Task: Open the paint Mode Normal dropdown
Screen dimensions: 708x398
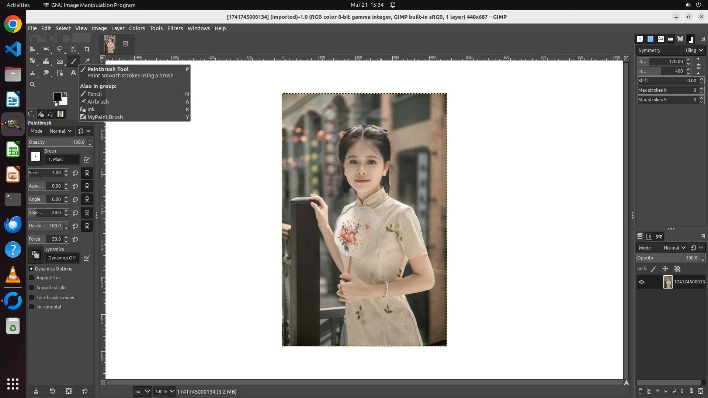Action: point(60,131)
